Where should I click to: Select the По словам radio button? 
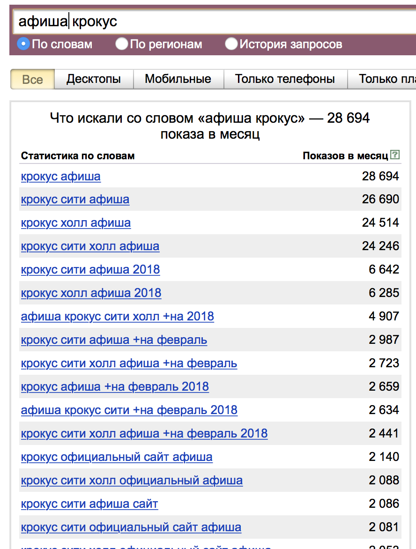click(x=23, y=44)
